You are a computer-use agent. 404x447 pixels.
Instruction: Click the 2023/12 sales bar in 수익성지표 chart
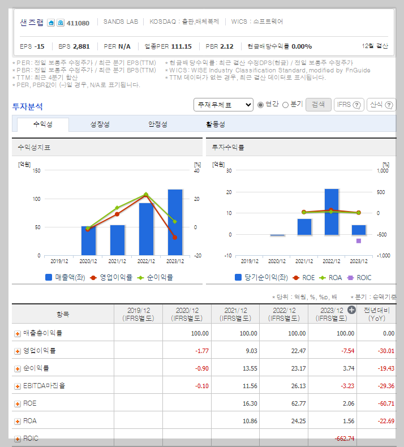175,222
